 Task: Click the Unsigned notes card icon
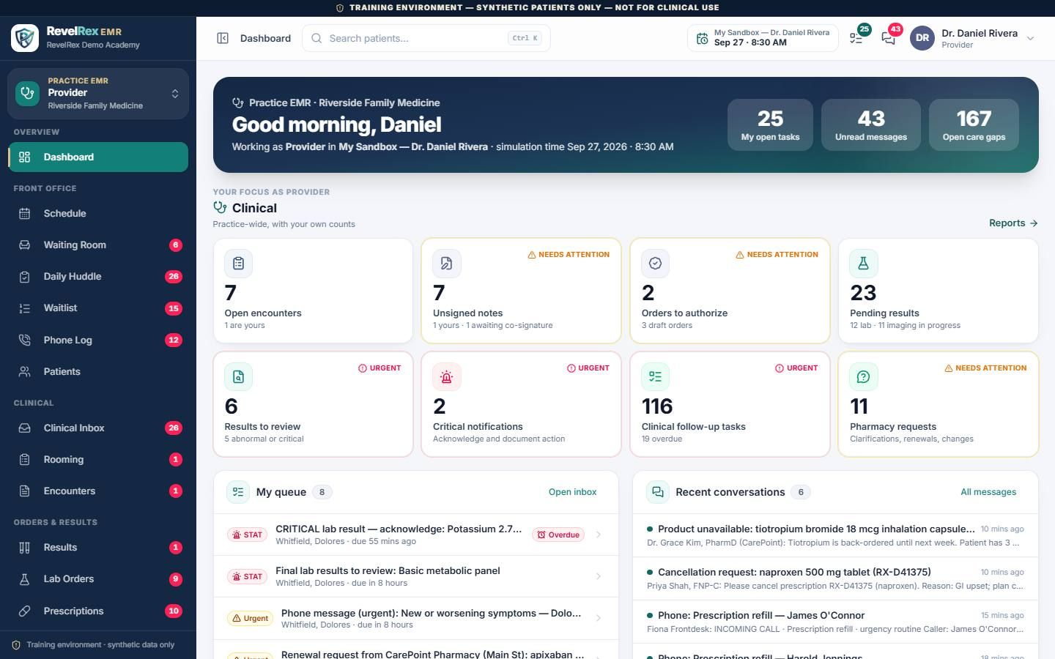pos(447,264)
